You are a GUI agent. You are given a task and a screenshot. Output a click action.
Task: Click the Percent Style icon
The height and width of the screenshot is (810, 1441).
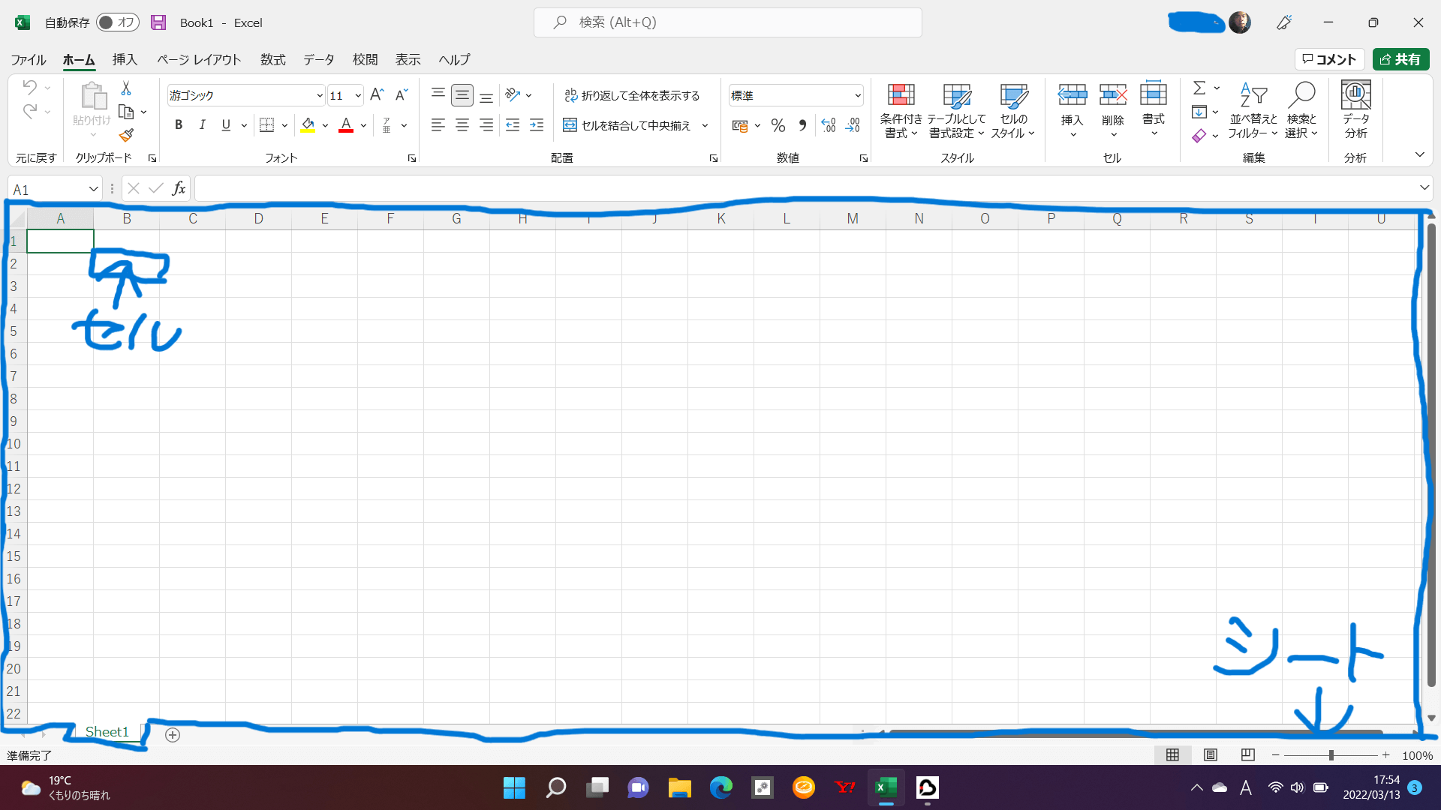778,125
